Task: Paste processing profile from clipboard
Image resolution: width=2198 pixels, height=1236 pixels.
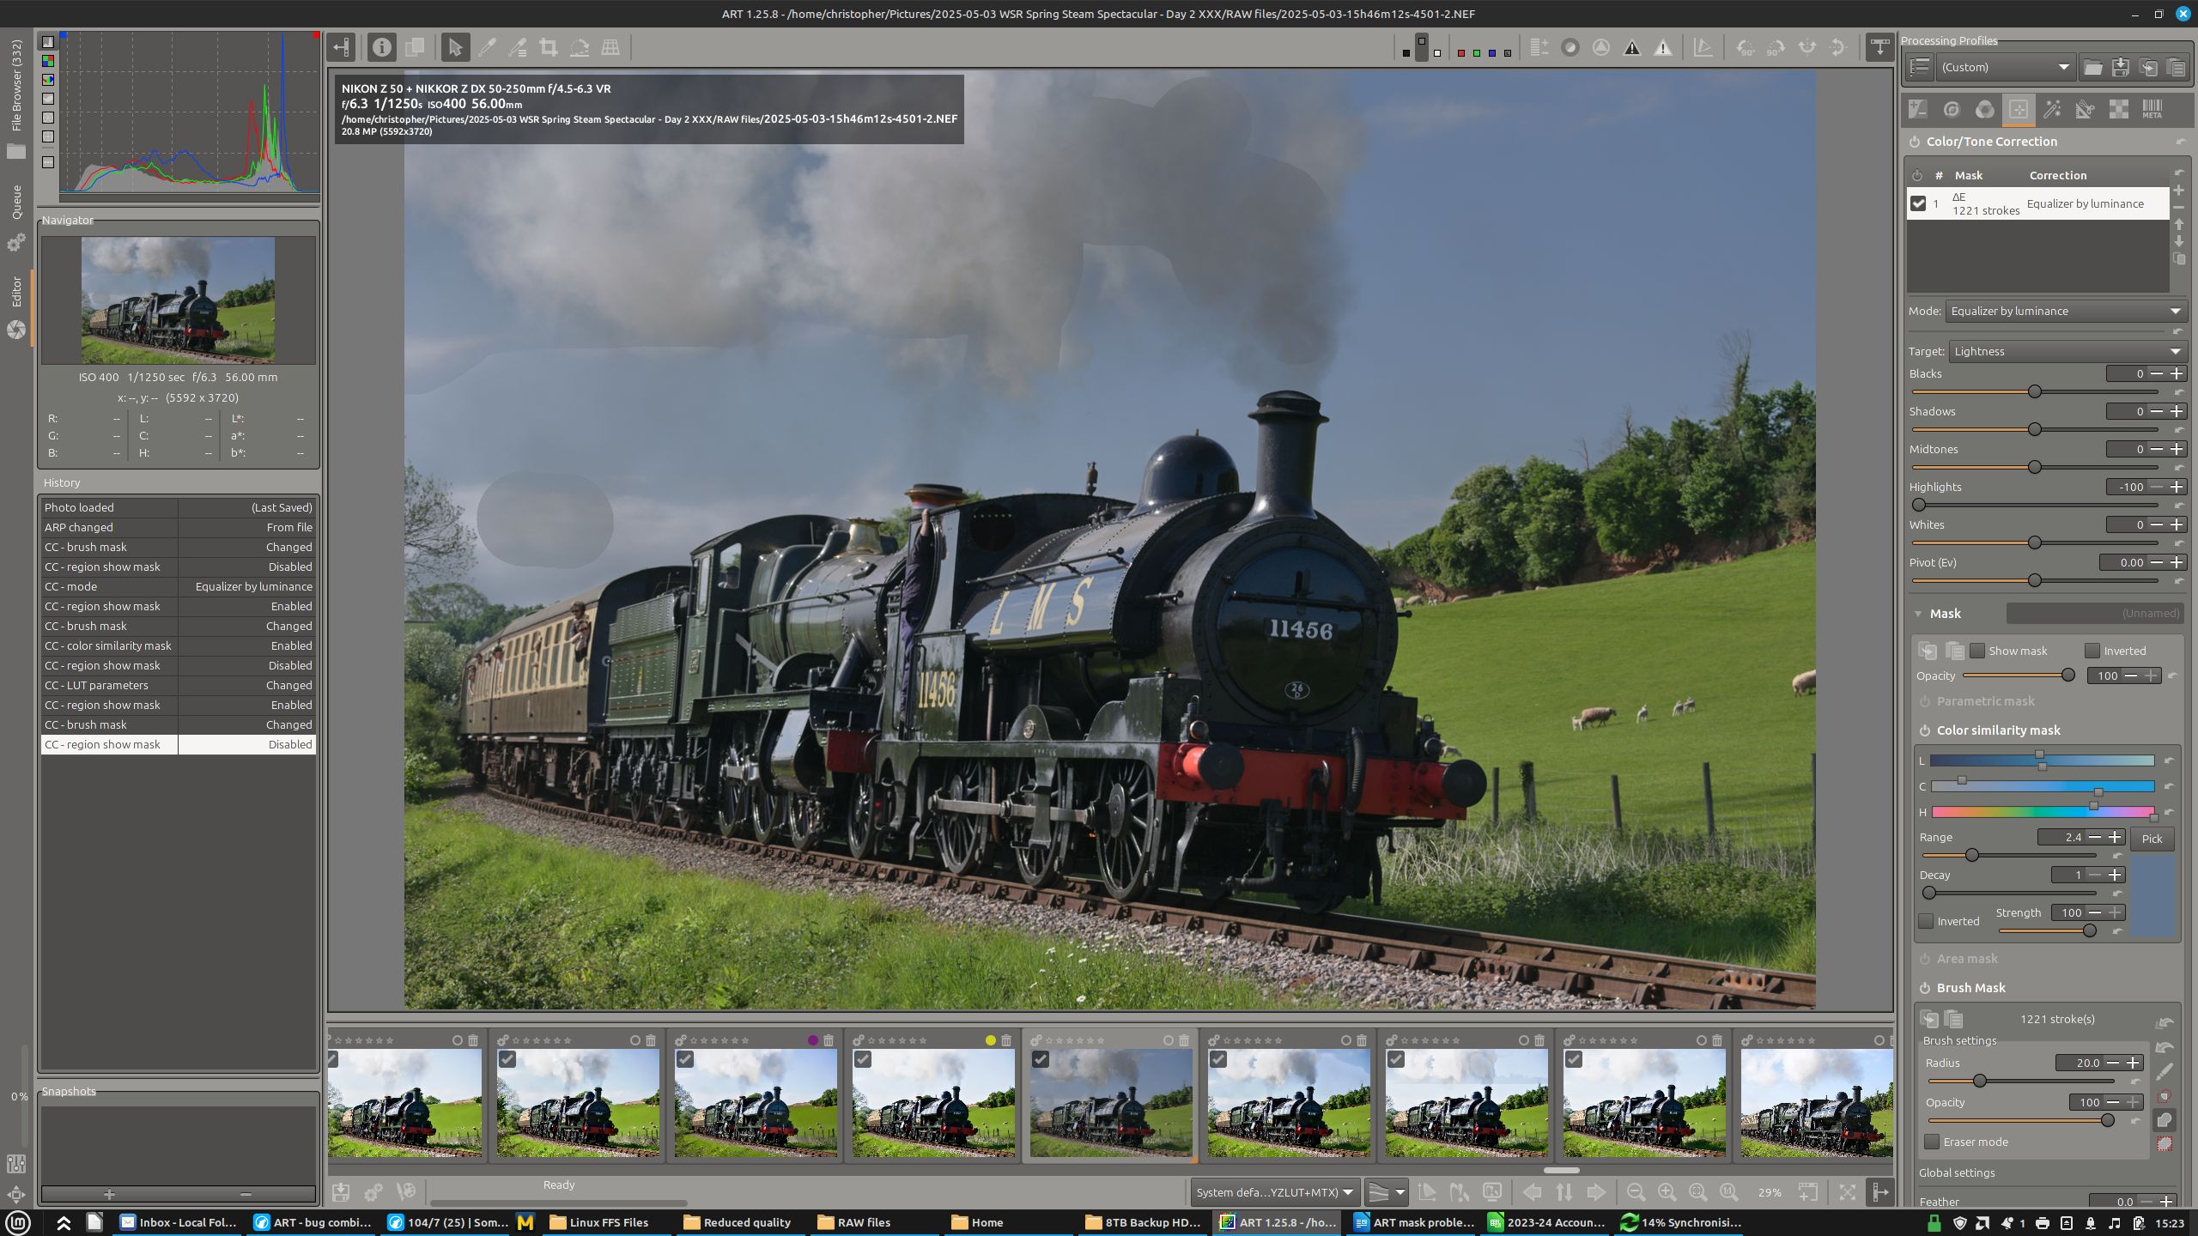Action: (x=2176, y=67)
